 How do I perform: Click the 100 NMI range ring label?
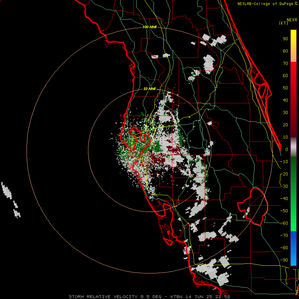coord(149,27)
